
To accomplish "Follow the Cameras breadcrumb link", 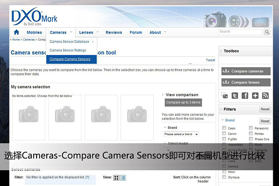I will click(x=29, y=40).
